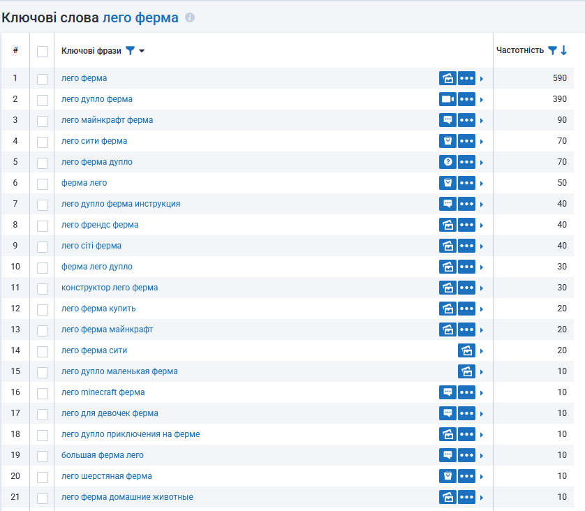Open keyword link конструктор лего ферма
The image size is (585, 511).
pyautogui.click(x=110, y=288)
